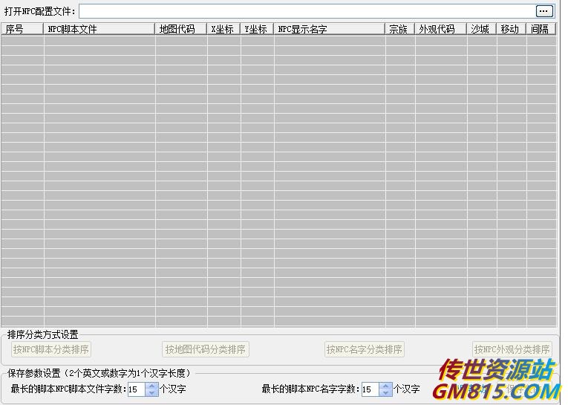
Task: Increase NPC名字字数 with up arrow
Action: point(386,386)
